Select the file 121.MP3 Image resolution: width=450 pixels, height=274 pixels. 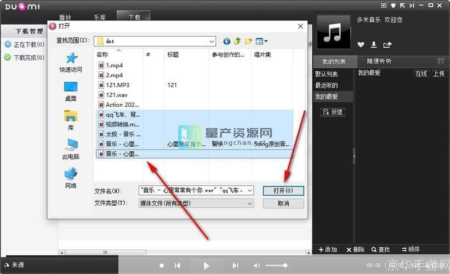(113, 85)
